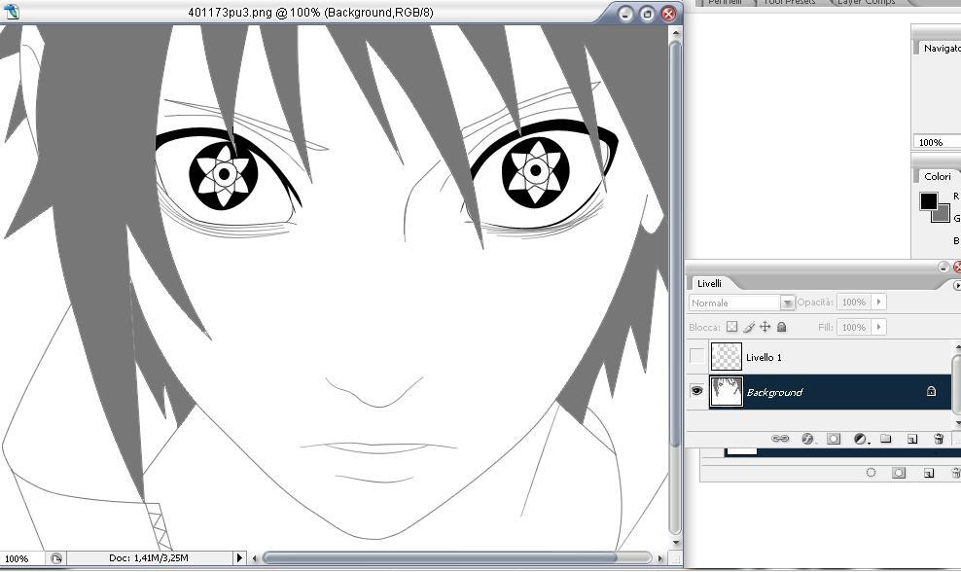Hide the Background layer with eye icon

[696, 391]
